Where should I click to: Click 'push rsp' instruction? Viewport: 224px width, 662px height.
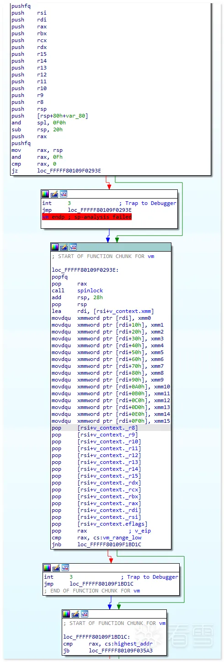pos(29,109)
